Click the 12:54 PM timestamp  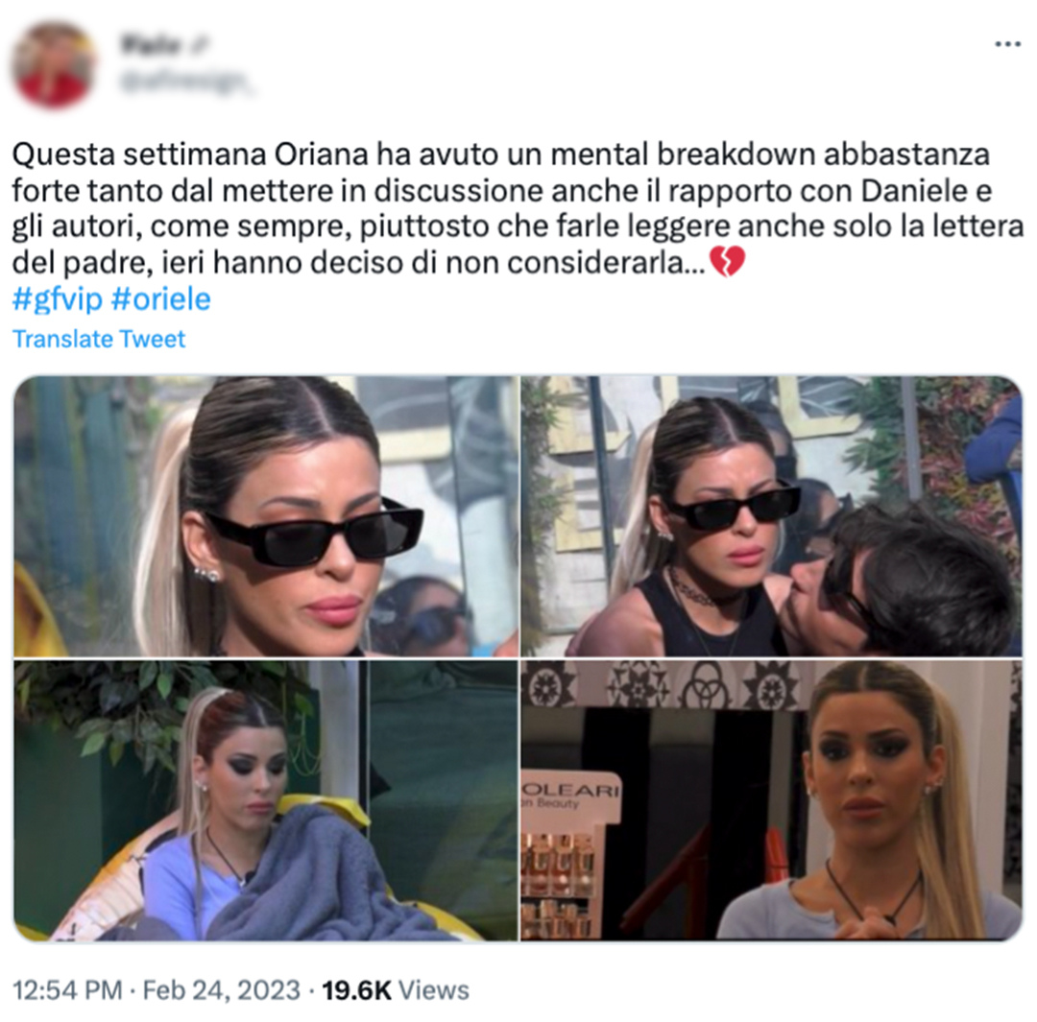(67, 990)
